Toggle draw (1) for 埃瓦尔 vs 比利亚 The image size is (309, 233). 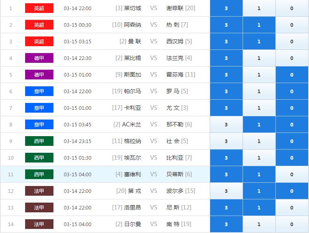click(259, 158)
